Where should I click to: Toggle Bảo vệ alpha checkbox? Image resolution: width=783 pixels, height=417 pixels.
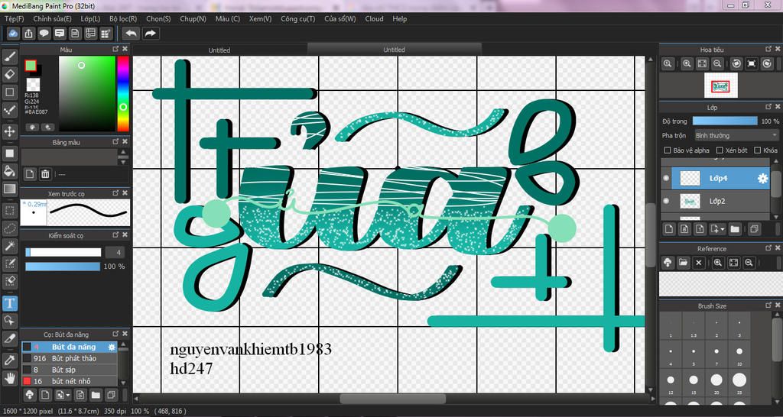(668, 150)
